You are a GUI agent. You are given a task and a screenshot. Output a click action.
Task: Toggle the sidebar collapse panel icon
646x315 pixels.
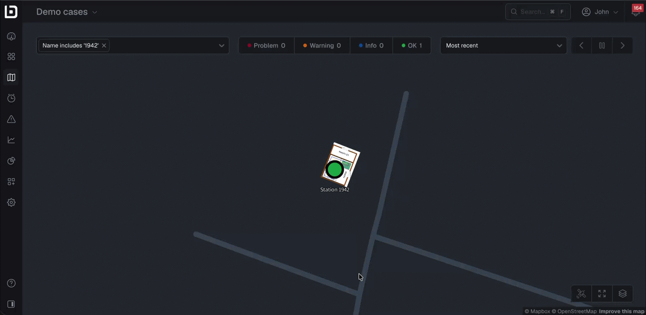[11, 304]
